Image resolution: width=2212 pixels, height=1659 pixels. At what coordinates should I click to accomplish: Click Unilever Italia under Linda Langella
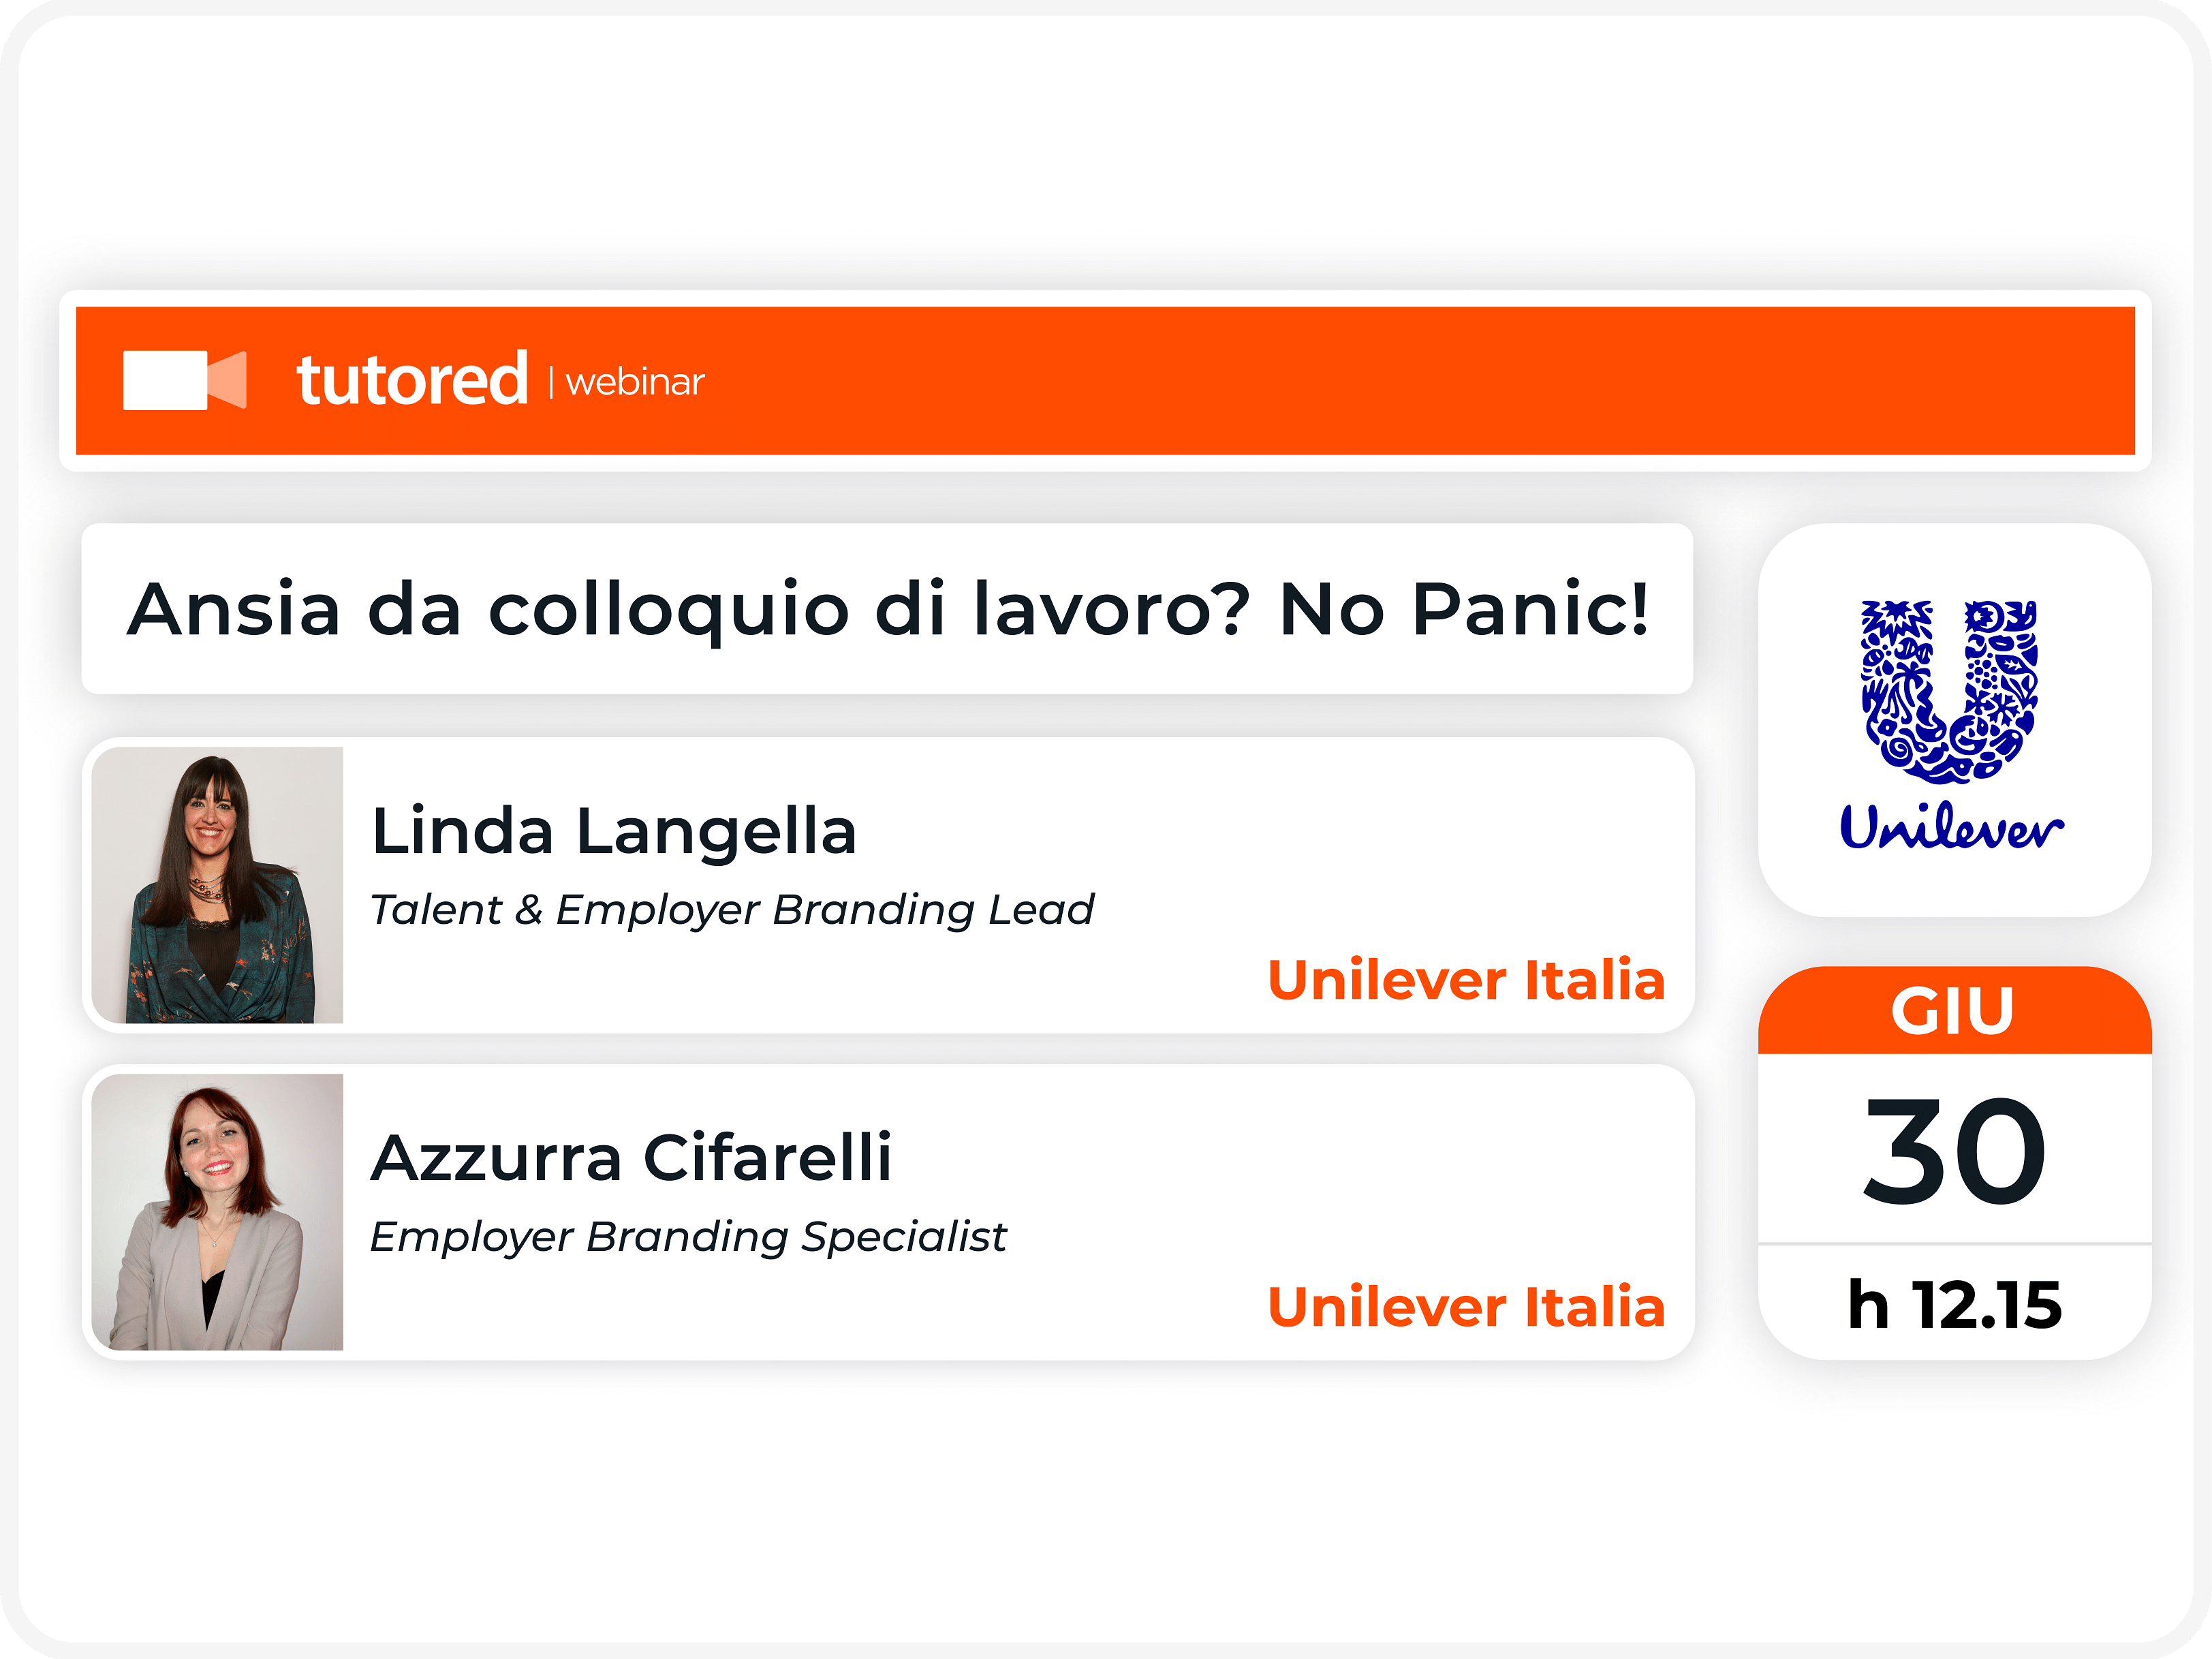click(x=1466, y=980)
